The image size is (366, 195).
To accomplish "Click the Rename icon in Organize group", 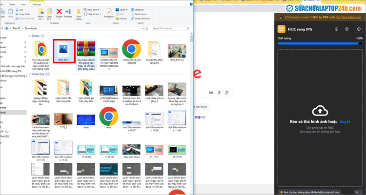I will pos(68,13).
